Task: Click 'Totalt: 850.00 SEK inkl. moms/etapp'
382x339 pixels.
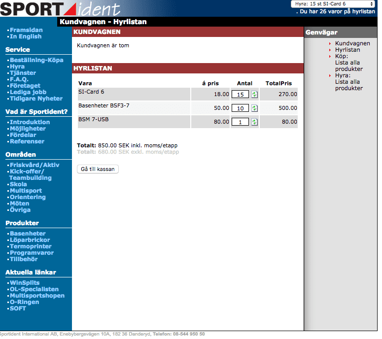Action: click(127, 145)
